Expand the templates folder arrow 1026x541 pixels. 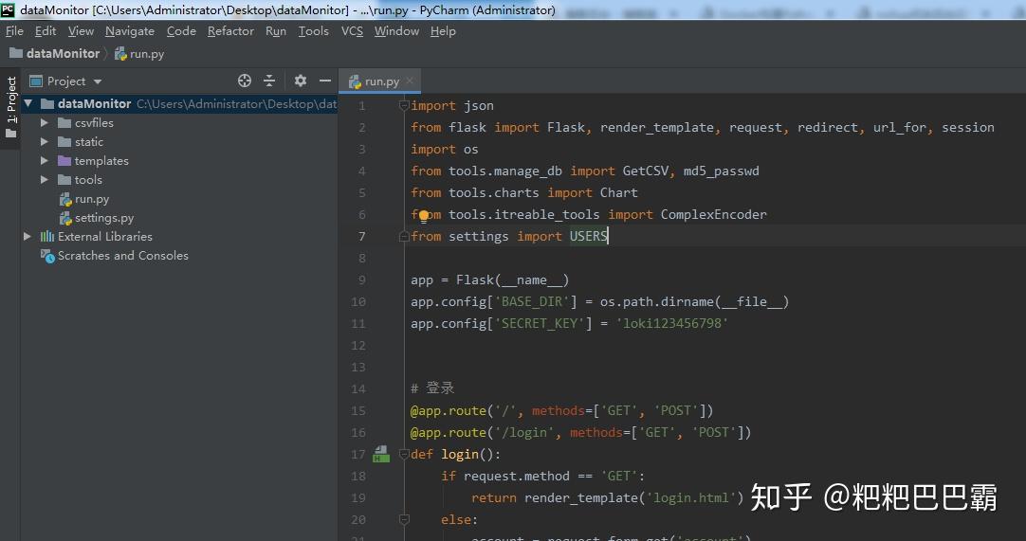(x=44, y=161)
